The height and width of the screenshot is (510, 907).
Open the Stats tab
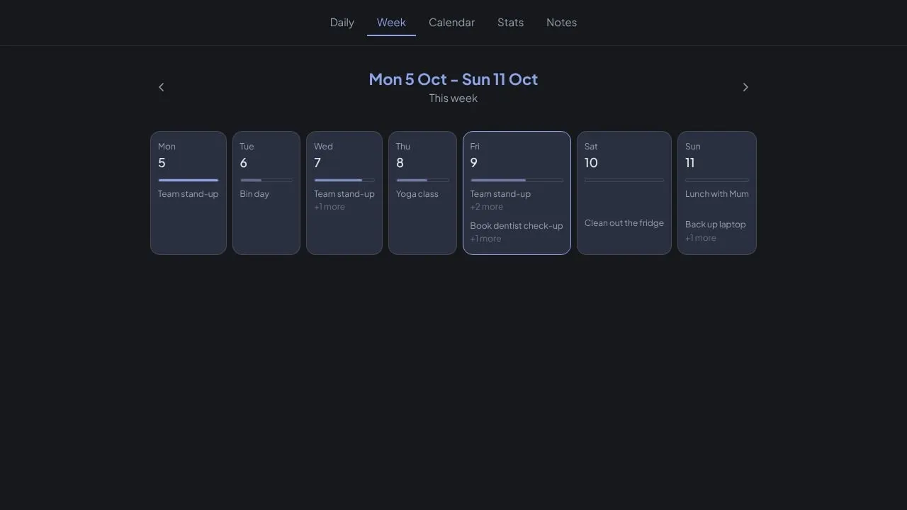(510, 23)
